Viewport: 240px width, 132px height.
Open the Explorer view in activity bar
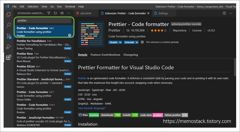click(8, 15)
